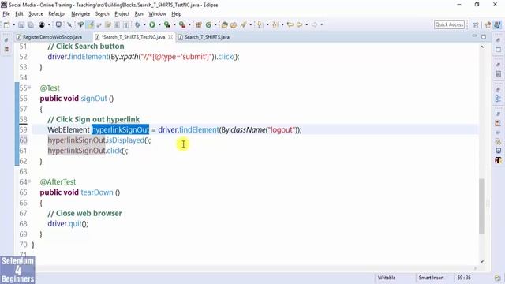Click the 59 : 36 cursor position status
This screenshot has width=505, height=284.
point(464,278)
